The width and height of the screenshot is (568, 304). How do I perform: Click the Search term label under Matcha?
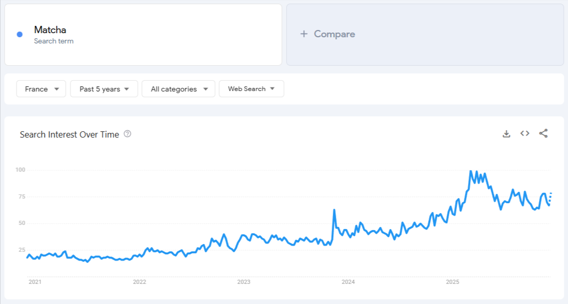[54, 41]
